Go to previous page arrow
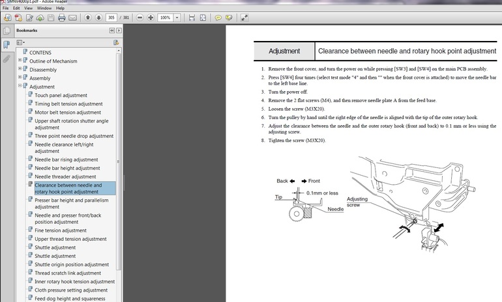 (88, 18)
